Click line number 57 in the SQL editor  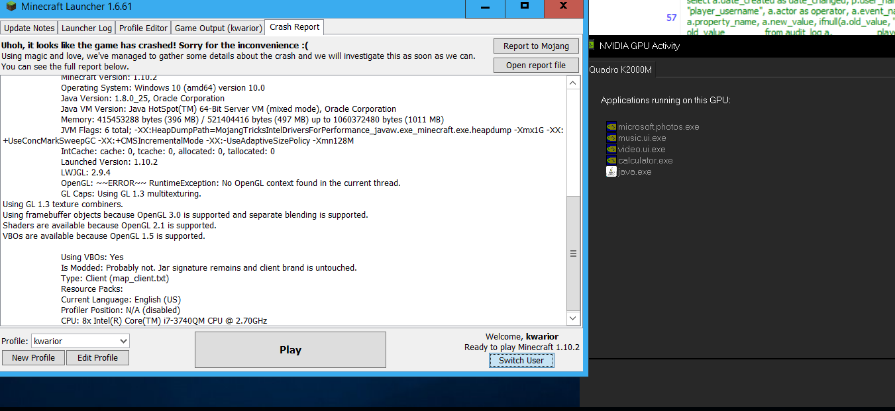[672, 18]
